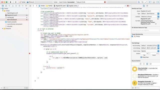Toggle the utilities panel visibility
Image resolution: width=160 pixels, height=90 pixels.
(x=157, y=2)
